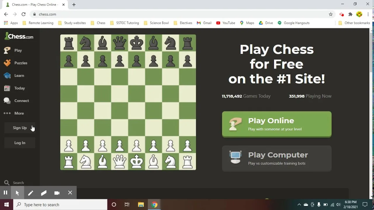Select the black king on the board

point(136,43)
